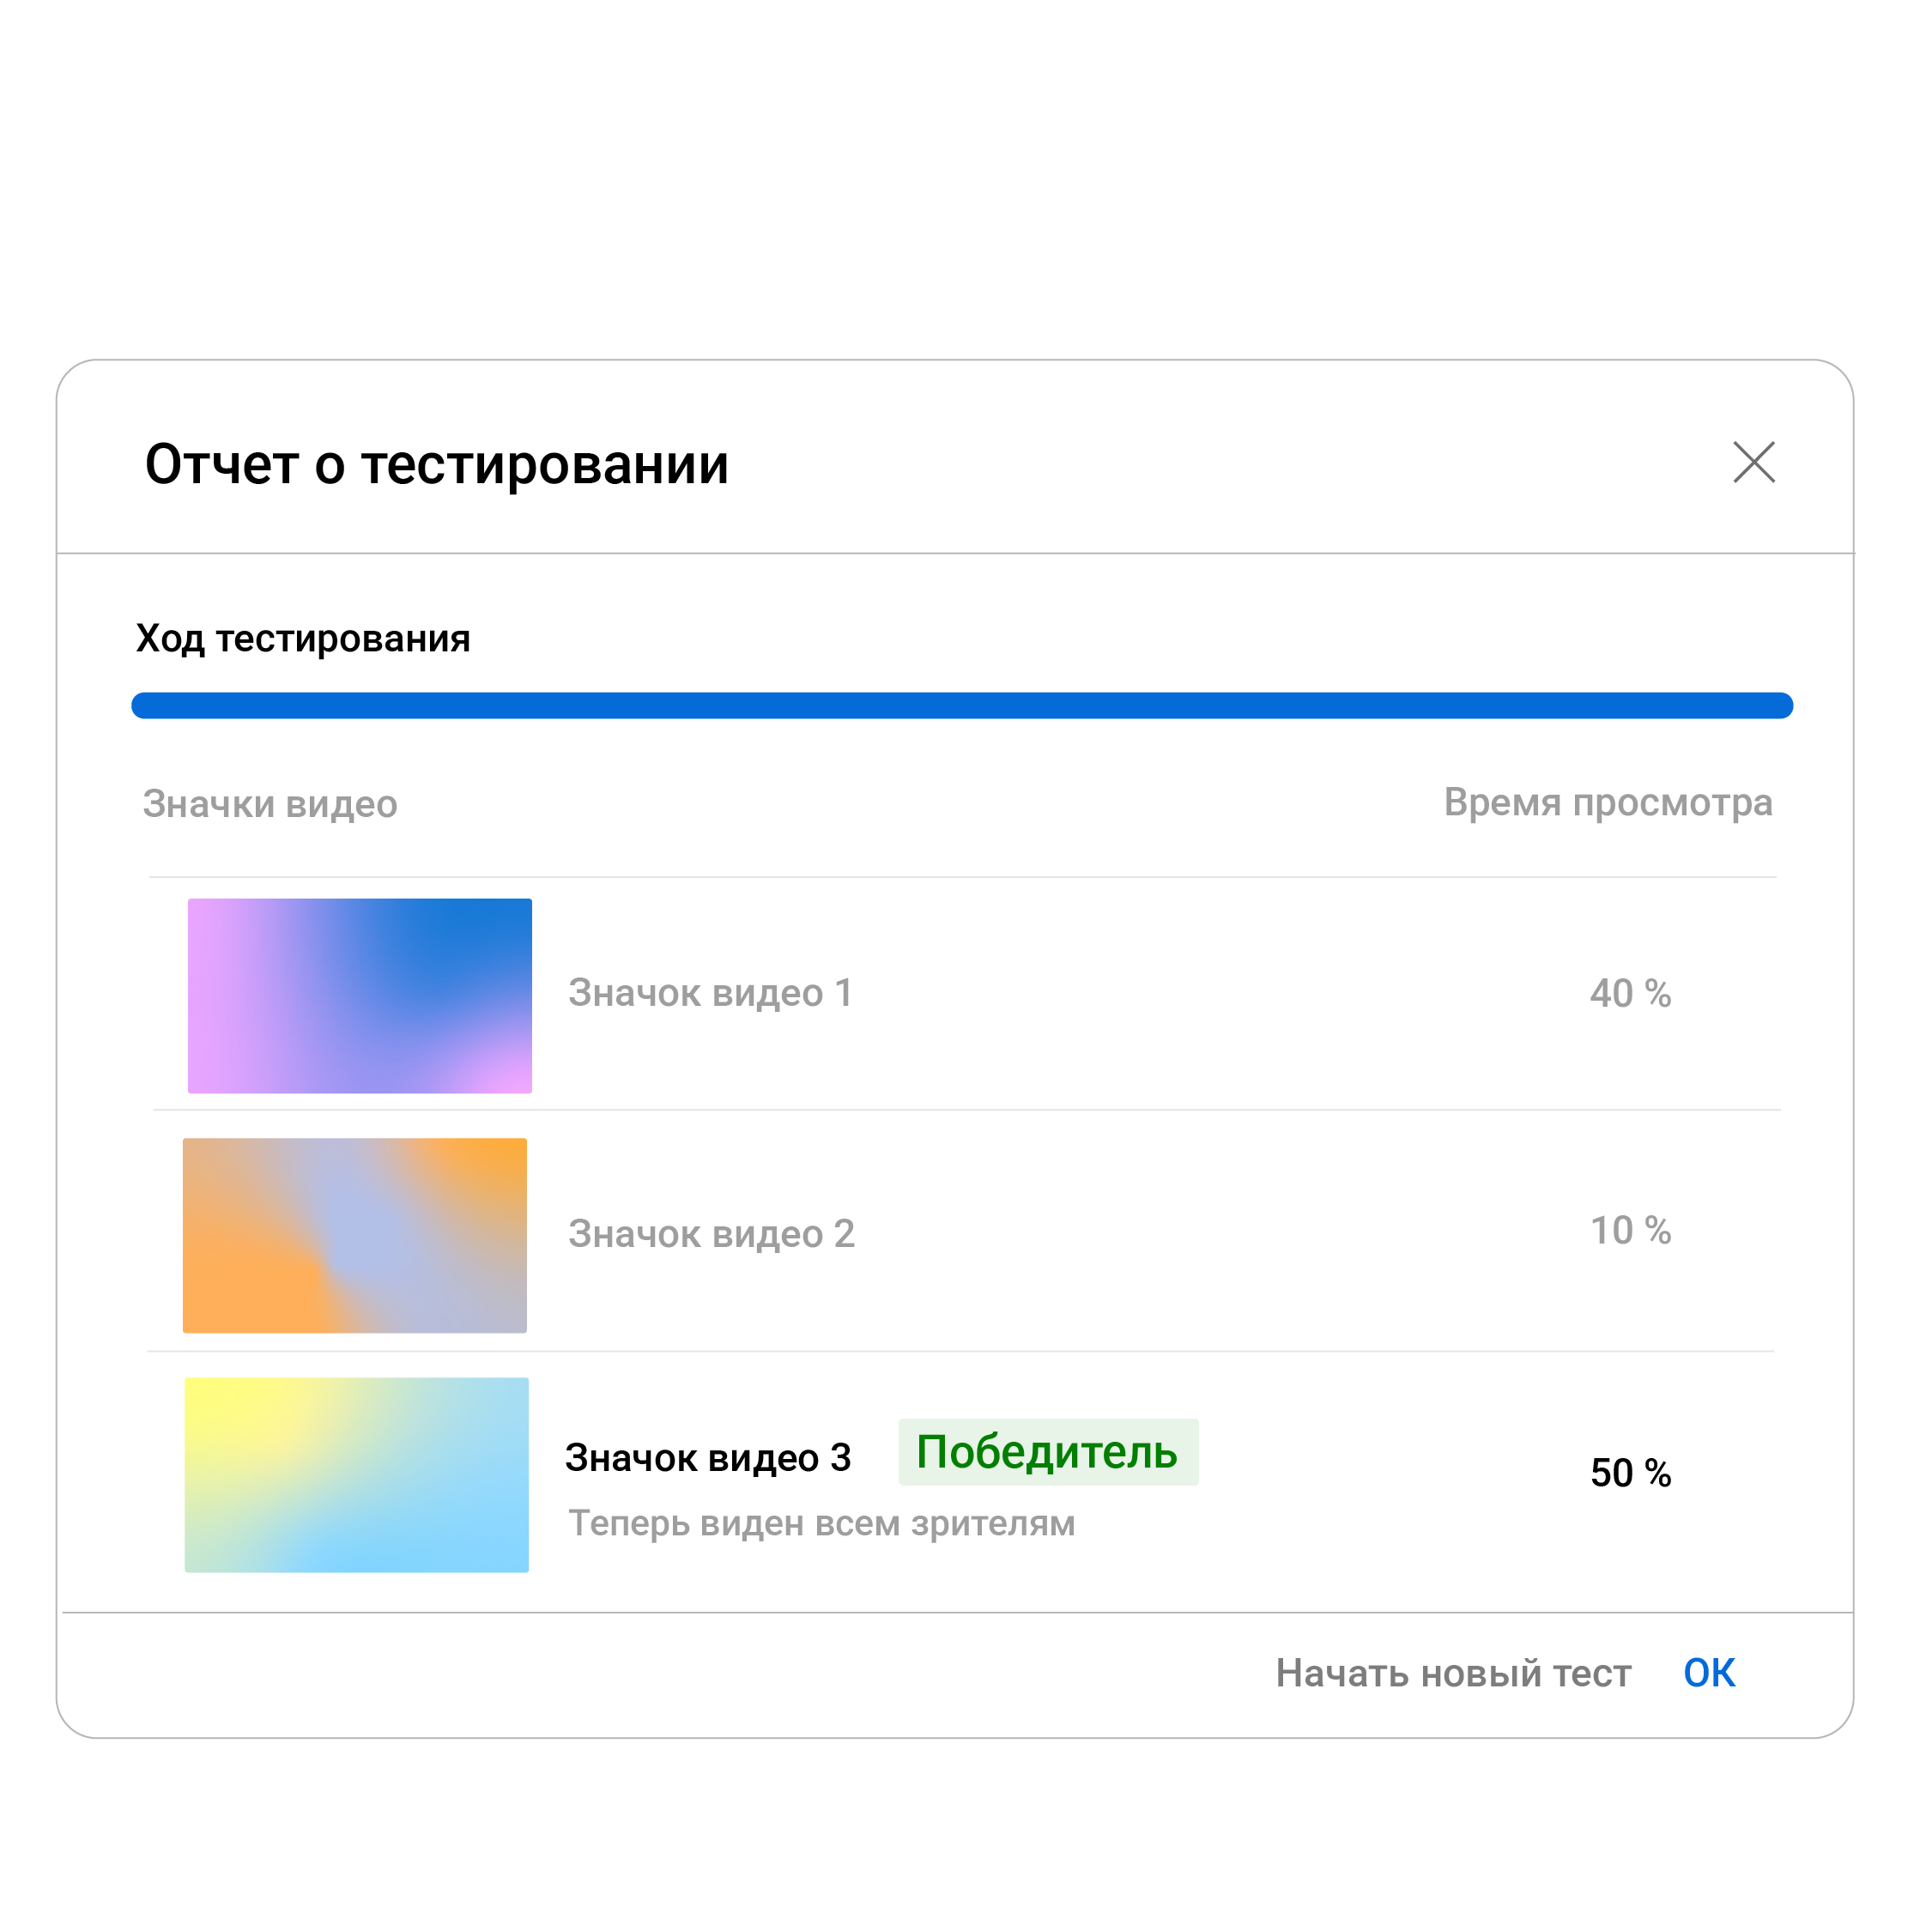Screen dimensions: 1932x1931
Task: Click the «Отчет о тестировании» title
Action: (x=437, y=465)
